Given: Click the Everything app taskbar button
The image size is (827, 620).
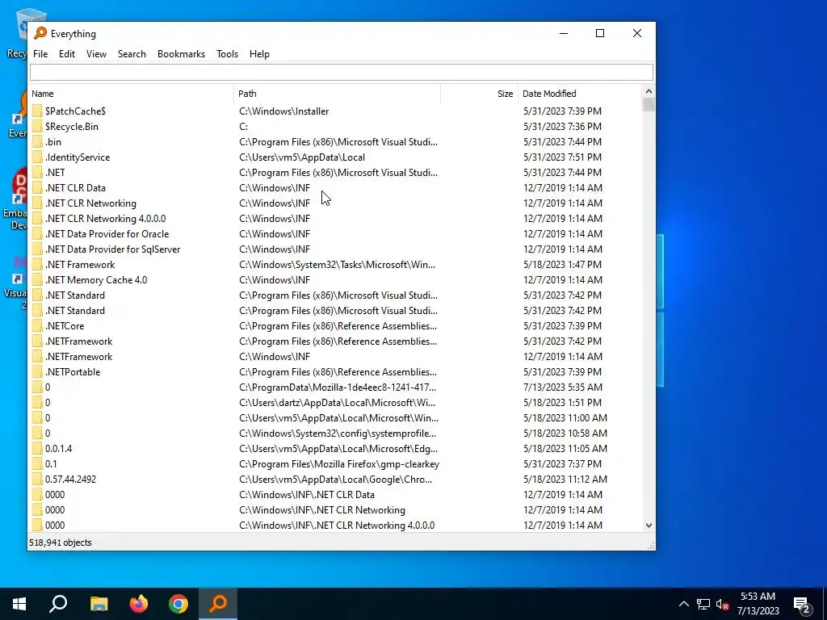Looking at the screenshot, I should tap(218, 604).
